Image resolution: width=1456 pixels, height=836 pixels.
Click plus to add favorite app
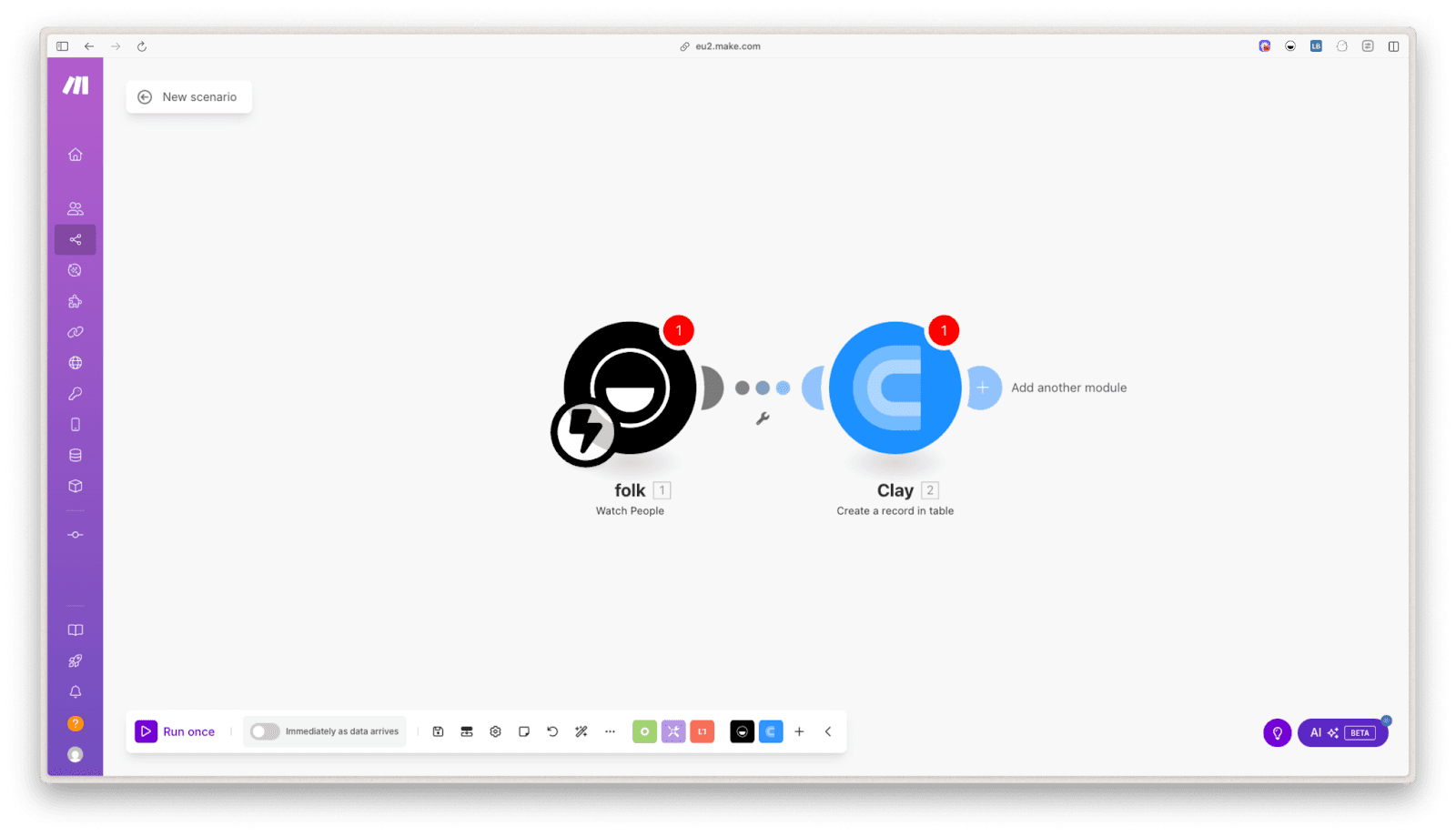(799, 731)
